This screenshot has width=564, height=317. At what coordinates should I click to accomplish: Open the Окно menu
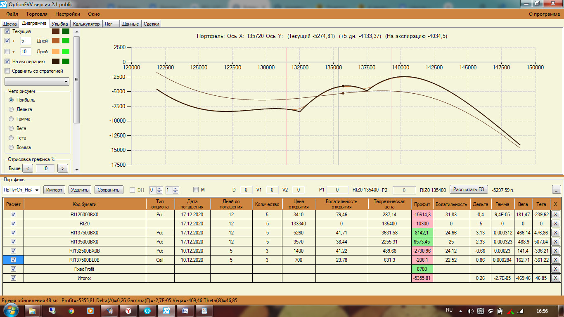pos(94,14)
